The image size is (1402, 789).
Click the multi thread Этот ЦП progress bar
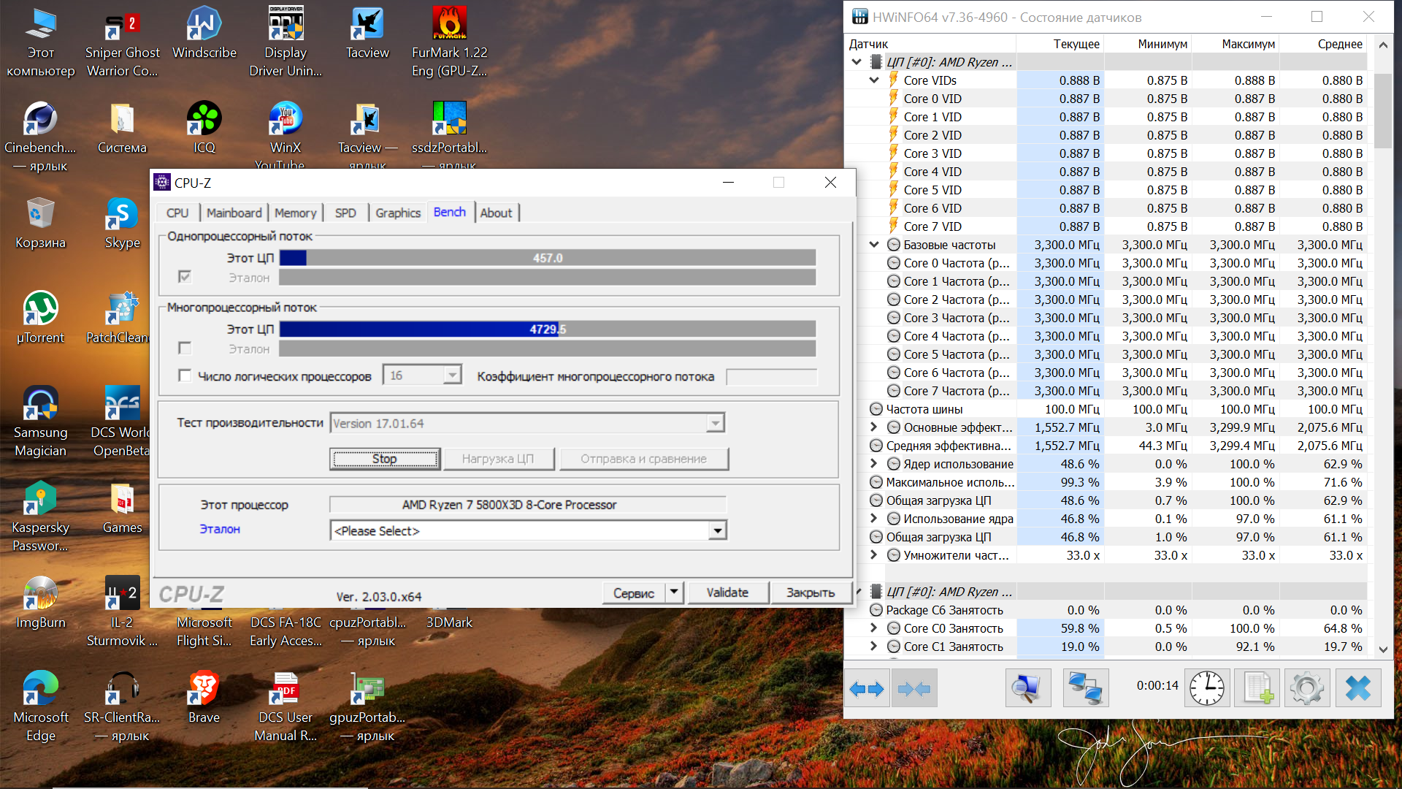pos(547,329)
